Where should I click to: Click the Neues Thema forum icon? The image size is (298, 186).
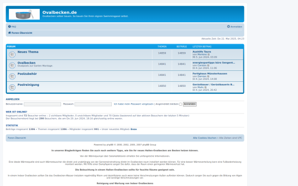point(12,55)
